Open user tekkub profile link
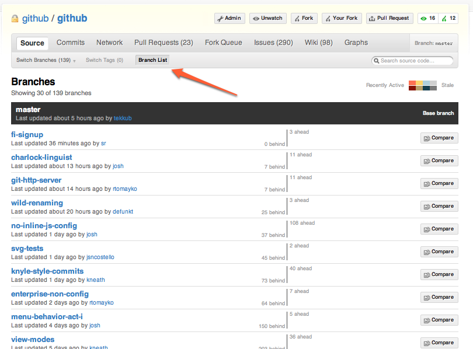 123,118
